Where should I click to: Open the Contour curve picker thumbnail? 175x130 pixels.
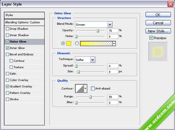[x=80, y=88]
